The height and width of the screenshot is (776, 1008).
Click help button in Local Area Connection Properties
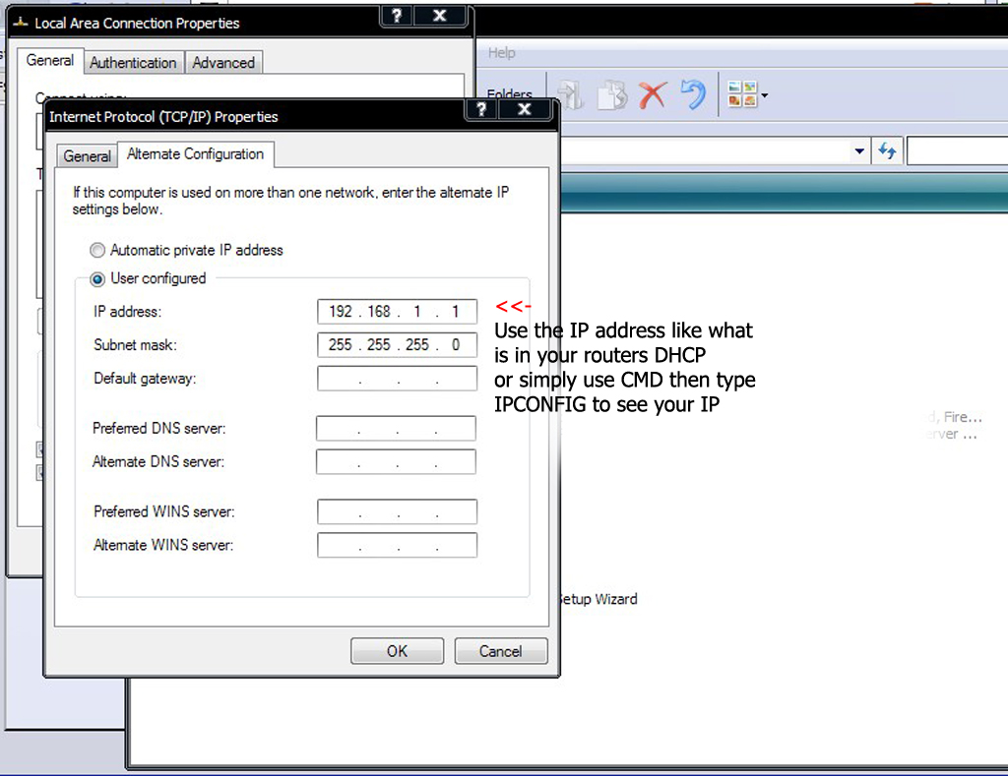pyautogui.click(x=397, y=16)
